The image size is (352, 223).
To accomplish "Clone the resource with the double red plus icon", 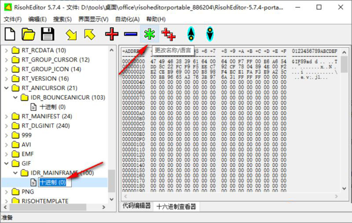I will (x=169, y=34).
